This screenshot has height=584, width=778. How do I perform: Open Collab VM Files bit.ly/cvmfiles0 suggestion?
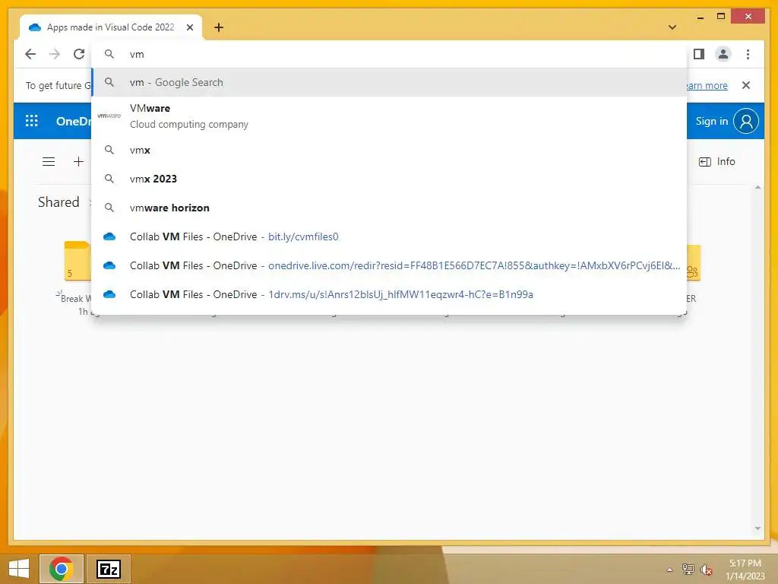pos(390,236)
